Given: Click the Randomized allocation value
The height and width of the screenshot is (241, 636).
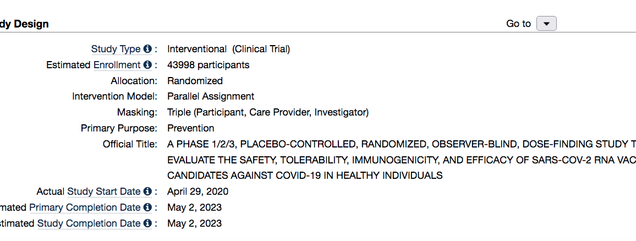Looking at the screenshot, I should coord(195,81).
